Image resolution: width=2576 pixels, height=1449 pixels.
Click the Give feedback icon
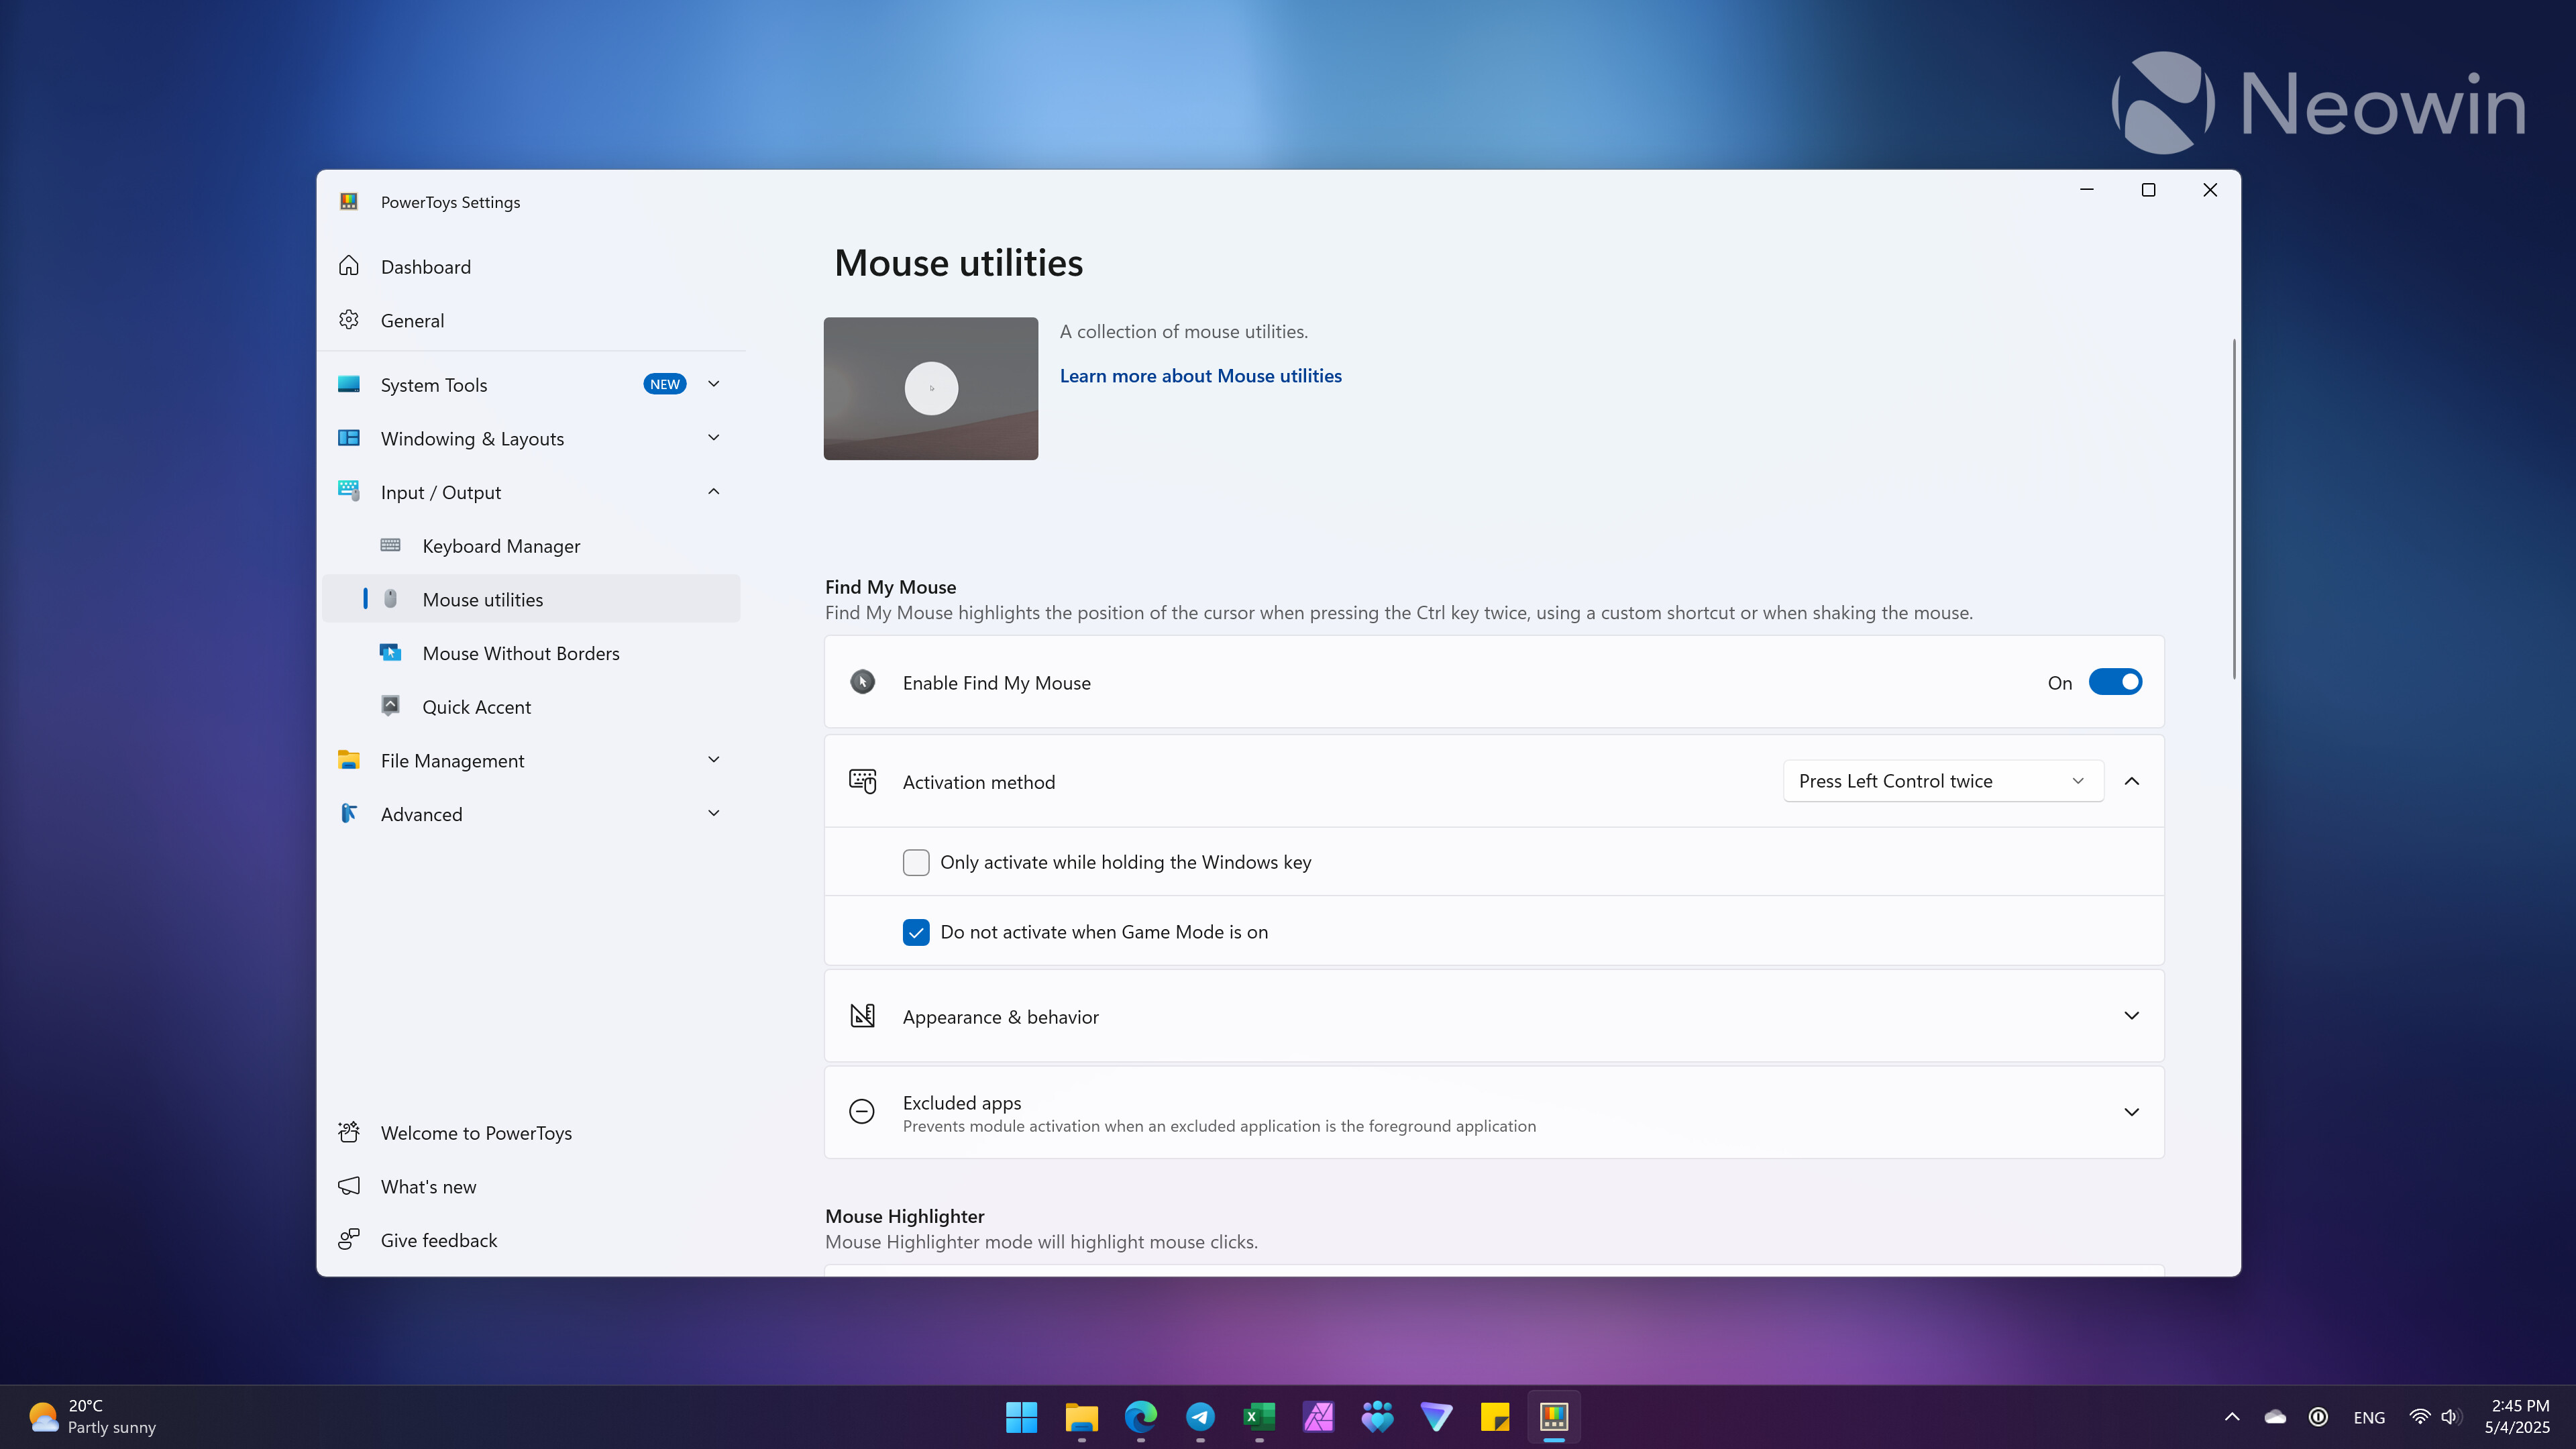click(x=348, y=1240)
